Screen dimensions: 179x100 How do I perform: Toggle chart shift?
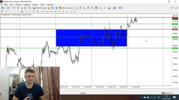[104, 8]
